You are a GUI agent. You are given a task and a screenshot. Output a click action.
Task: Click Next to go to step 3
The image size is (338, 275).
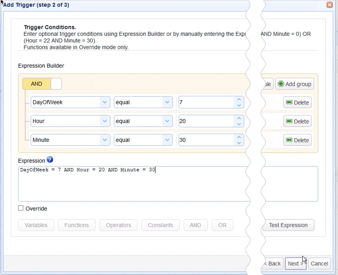pos(295,264)
